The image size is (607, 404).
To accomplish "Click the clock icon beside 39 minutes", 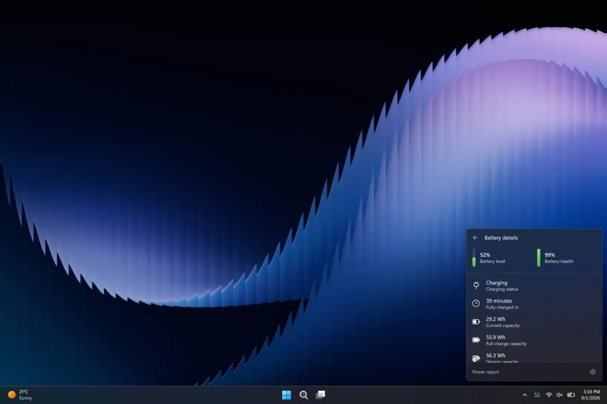I will pyautogui.click(x=476, y=304).
